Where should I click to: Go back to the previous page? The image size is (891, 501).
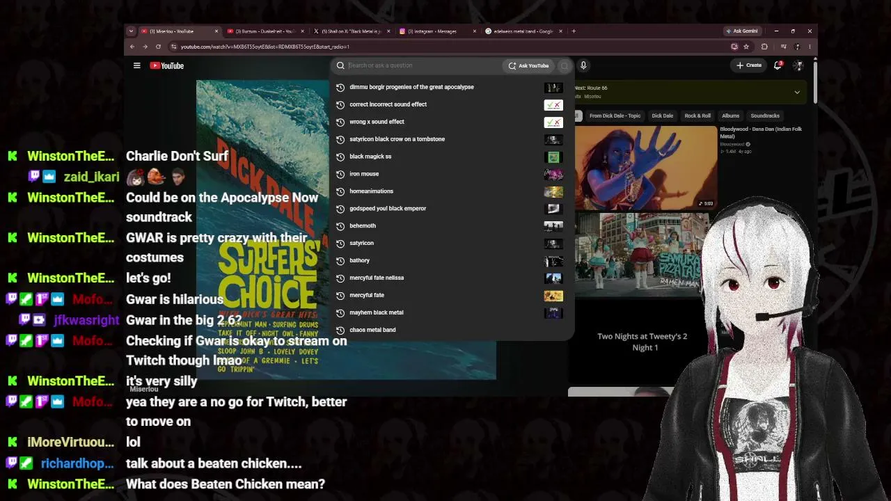132,47
